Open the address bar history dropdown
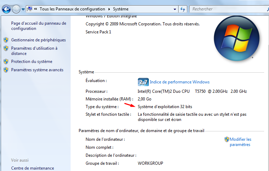Screen dimensions: 269x171 coord(175,9)
